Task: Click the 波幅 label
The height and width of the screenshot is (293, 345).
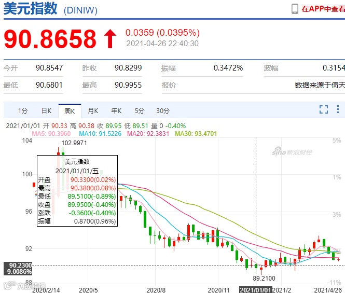Action: coord(271,68)
